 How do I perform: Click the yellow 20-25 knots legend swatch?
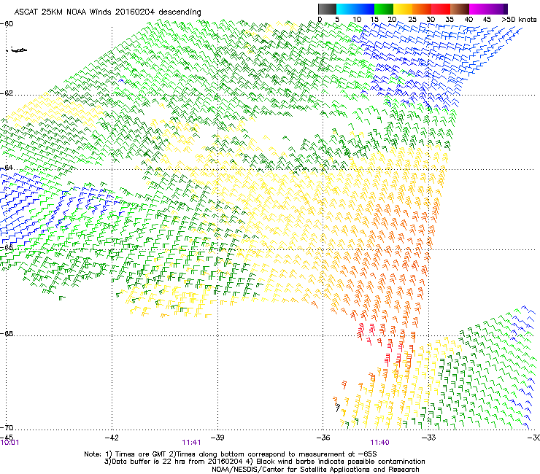tap(403, 9)
